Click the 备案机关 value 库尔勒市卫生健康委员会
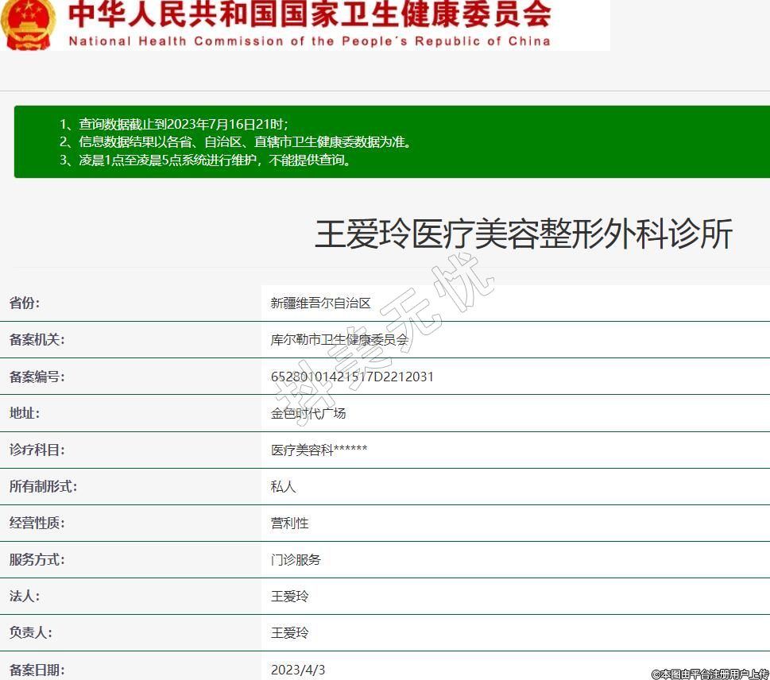 pyautogui.click(x=339, y=340)
